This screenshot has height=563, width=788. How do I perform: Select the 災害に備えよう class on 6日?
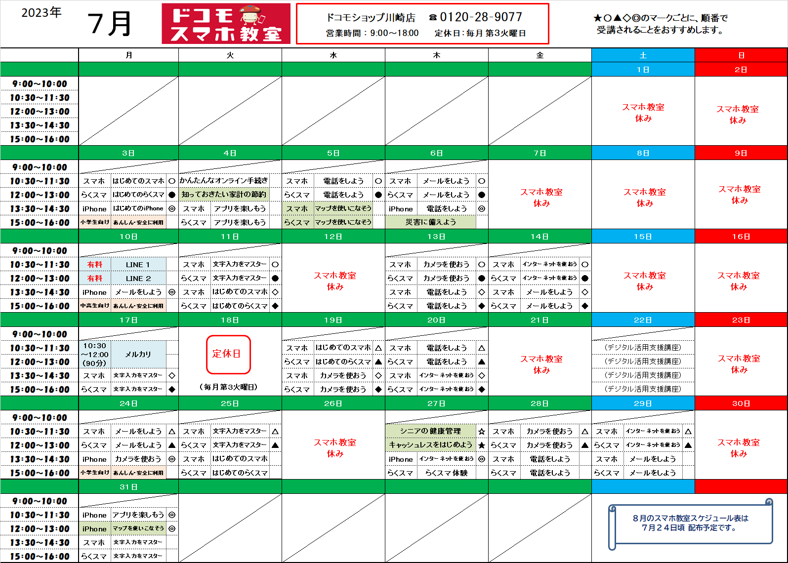tap(430, 222)
